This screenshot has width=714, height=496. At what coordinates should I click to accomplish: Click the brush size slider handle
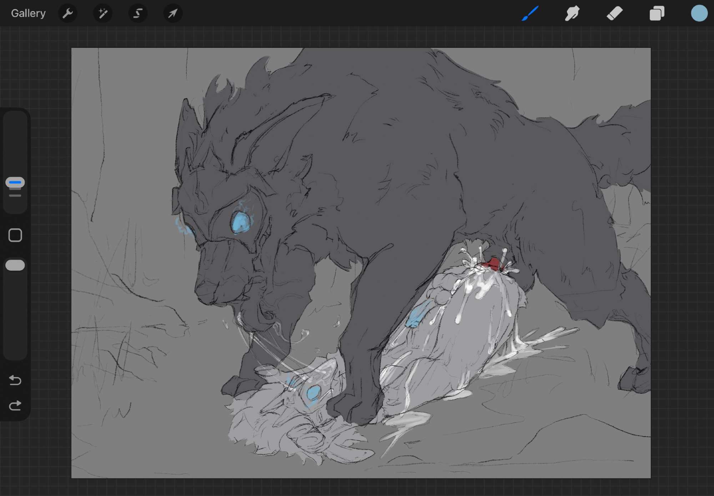[15, 182]
